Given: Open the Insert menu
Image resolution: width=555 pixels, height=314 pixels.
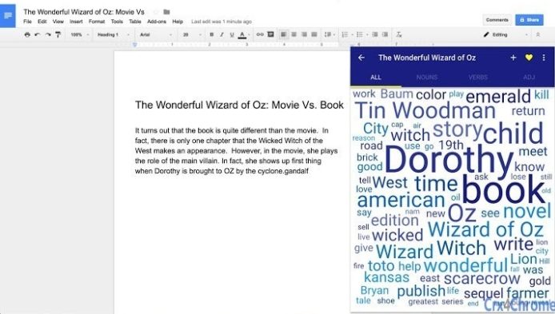Looking at the screenshot, I should [76, 22].
